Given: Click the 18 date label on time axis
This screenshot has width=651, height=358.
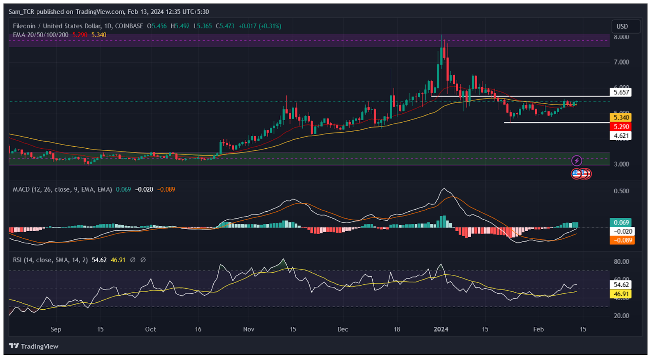Looking at the screenshot, I should coord(397,329).
